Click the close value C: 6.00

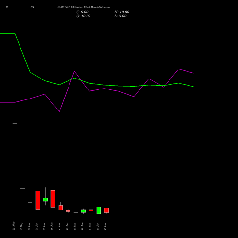pos(82,12)
